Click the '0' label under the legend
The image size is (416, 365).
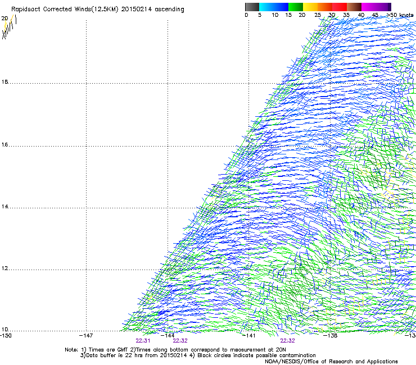point(246,15)
